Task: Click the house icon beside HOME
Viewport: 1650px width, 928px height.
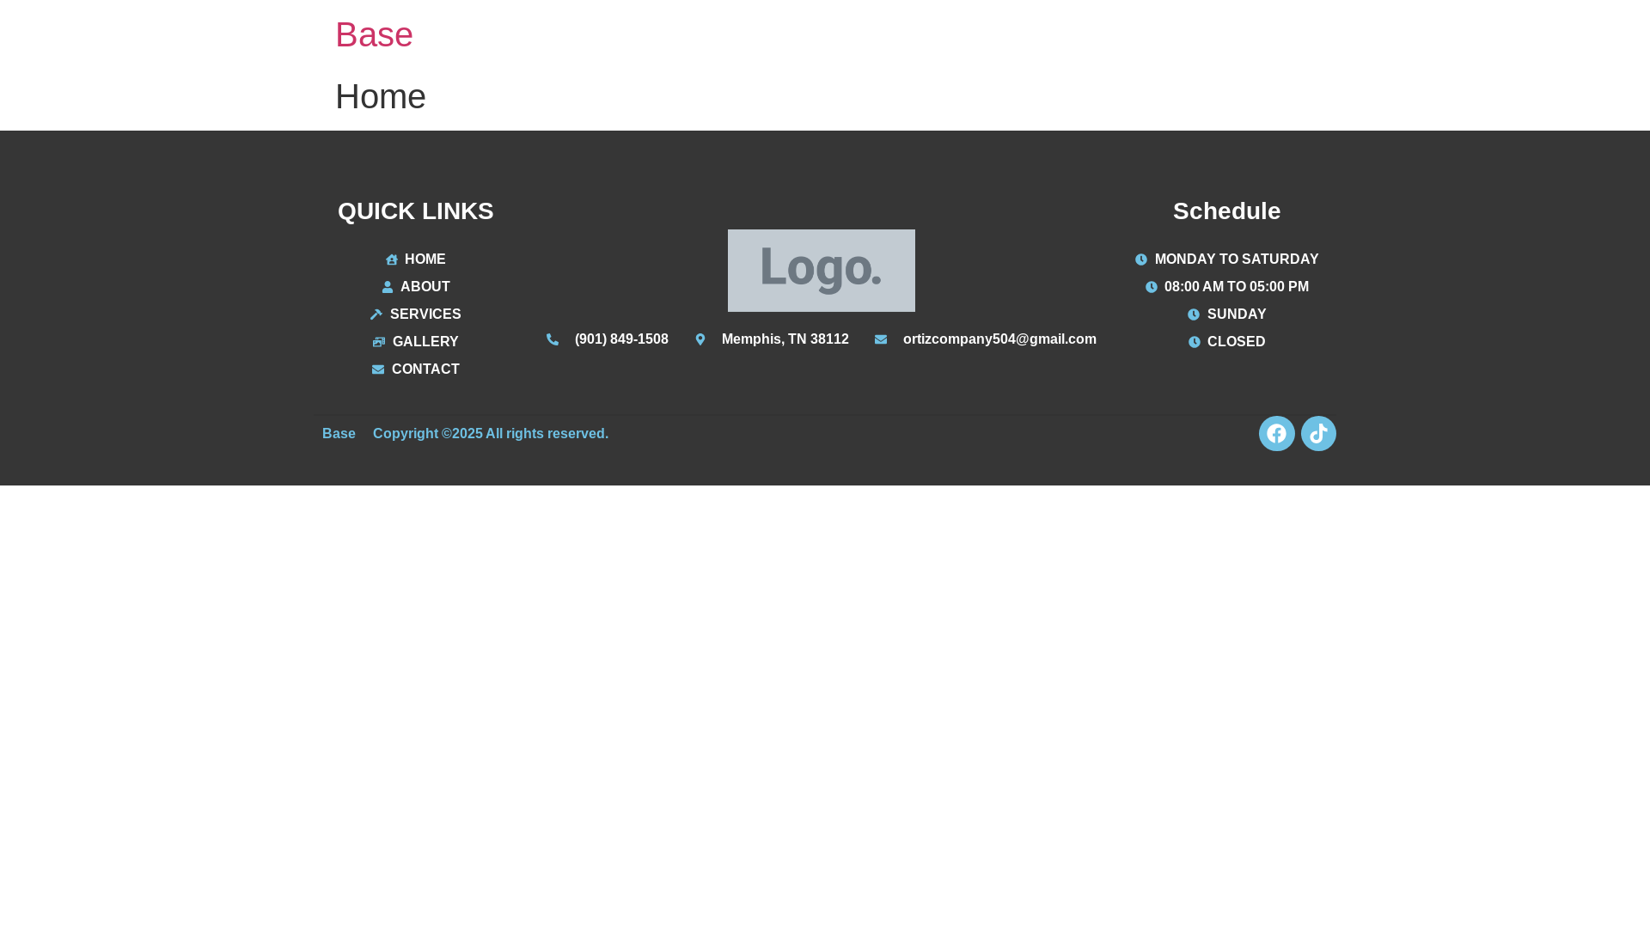Action: pos(392,259)
